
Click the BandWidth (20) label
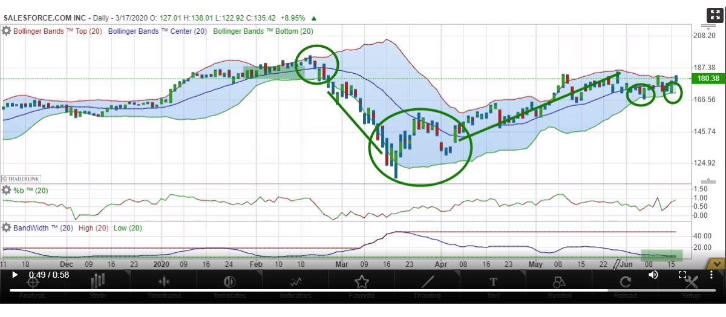(x=44, y=227)
